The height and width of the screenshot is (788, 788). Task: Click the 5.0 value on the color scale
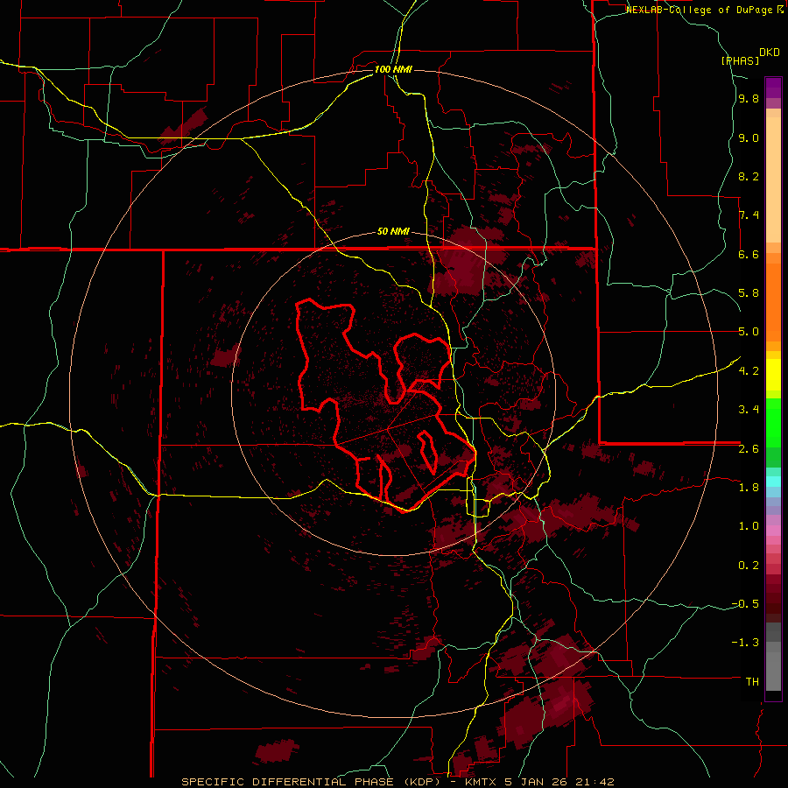coord(749,332)
